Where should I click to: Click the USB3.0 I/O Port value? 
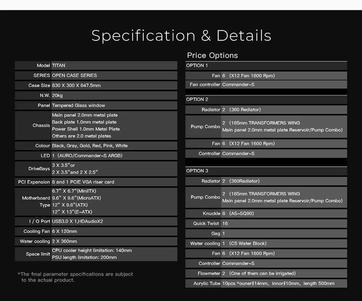(77, 221)
